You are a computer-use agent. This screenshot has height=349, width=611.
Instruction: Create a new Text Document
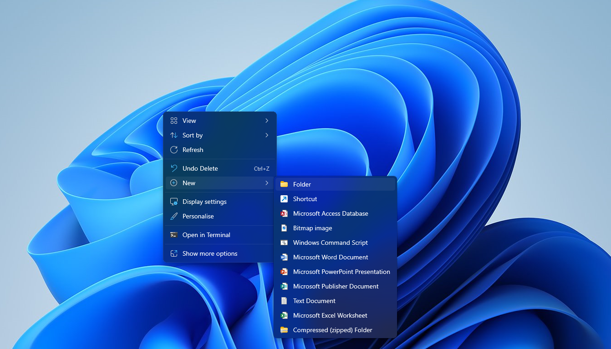point(336,301)
